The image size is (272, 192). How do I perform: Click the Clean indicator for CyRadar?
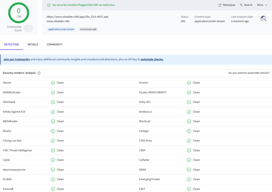[189, 160]
